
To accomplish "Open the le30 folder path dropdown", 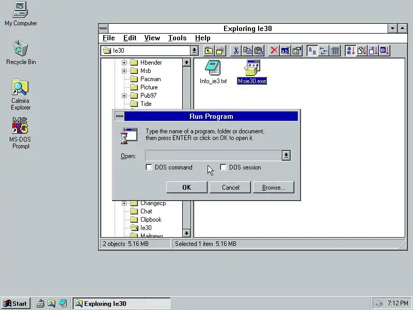I will [194, 50].
